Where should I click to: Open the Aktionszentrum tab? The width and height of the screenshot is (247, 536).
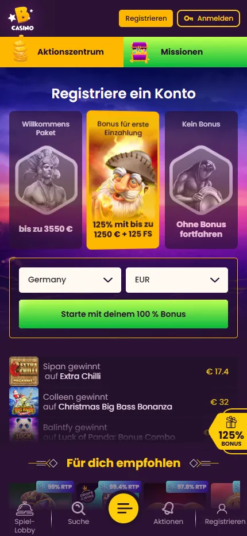[61, 52]
